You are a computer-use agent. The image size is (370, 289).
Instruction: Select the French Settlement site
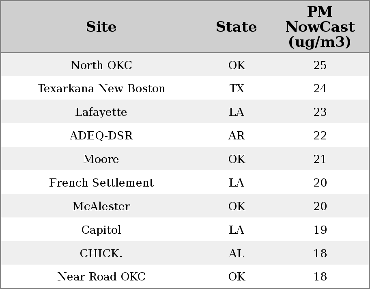click(101, 183)
